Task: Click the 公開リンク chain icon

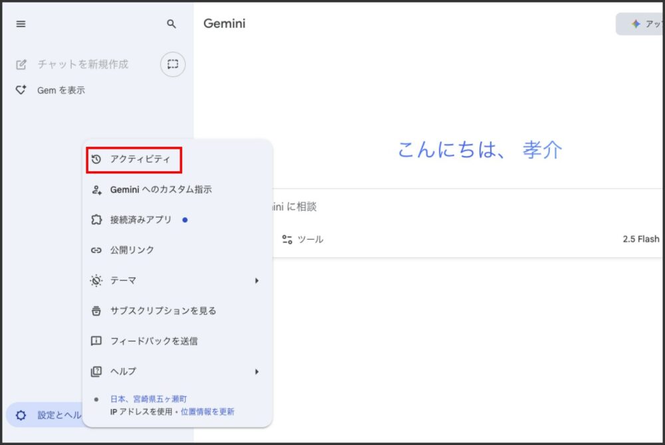Action: [x=96, y=250]
